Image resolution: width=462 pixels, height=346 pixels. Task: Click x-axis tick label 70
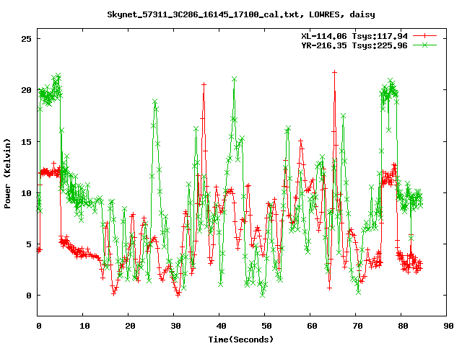click(358, 326)
